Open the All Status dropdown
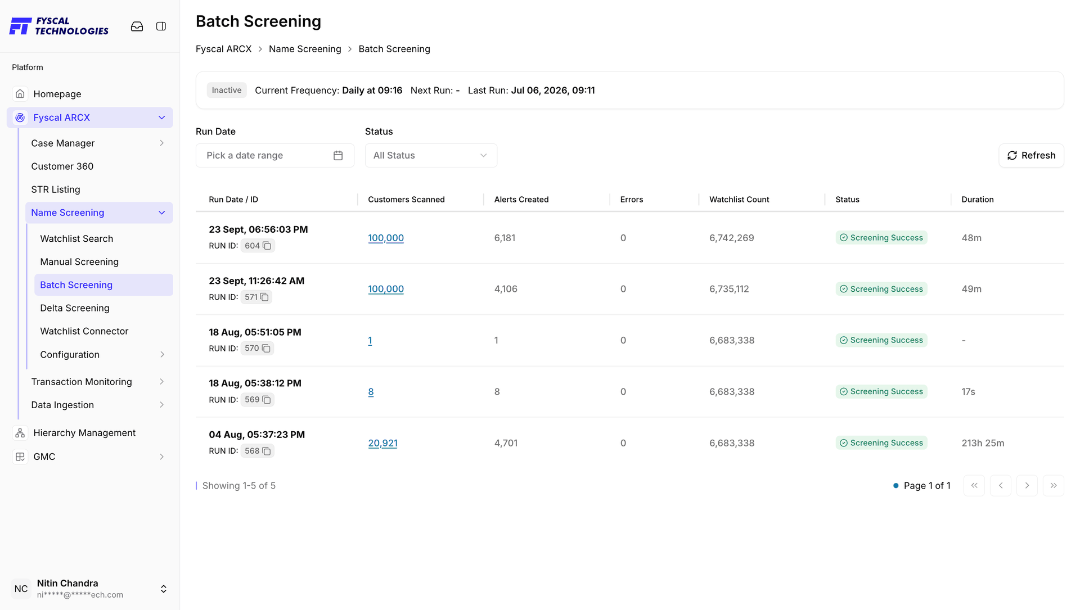1080x610 pixels. 431,155
